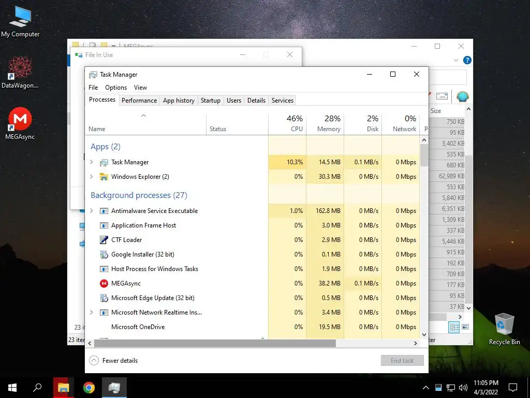The width and height of the screenshot is (530, 398).
Task: Click the 62,989 KB size cell
Action: click(x=451, y=176)
